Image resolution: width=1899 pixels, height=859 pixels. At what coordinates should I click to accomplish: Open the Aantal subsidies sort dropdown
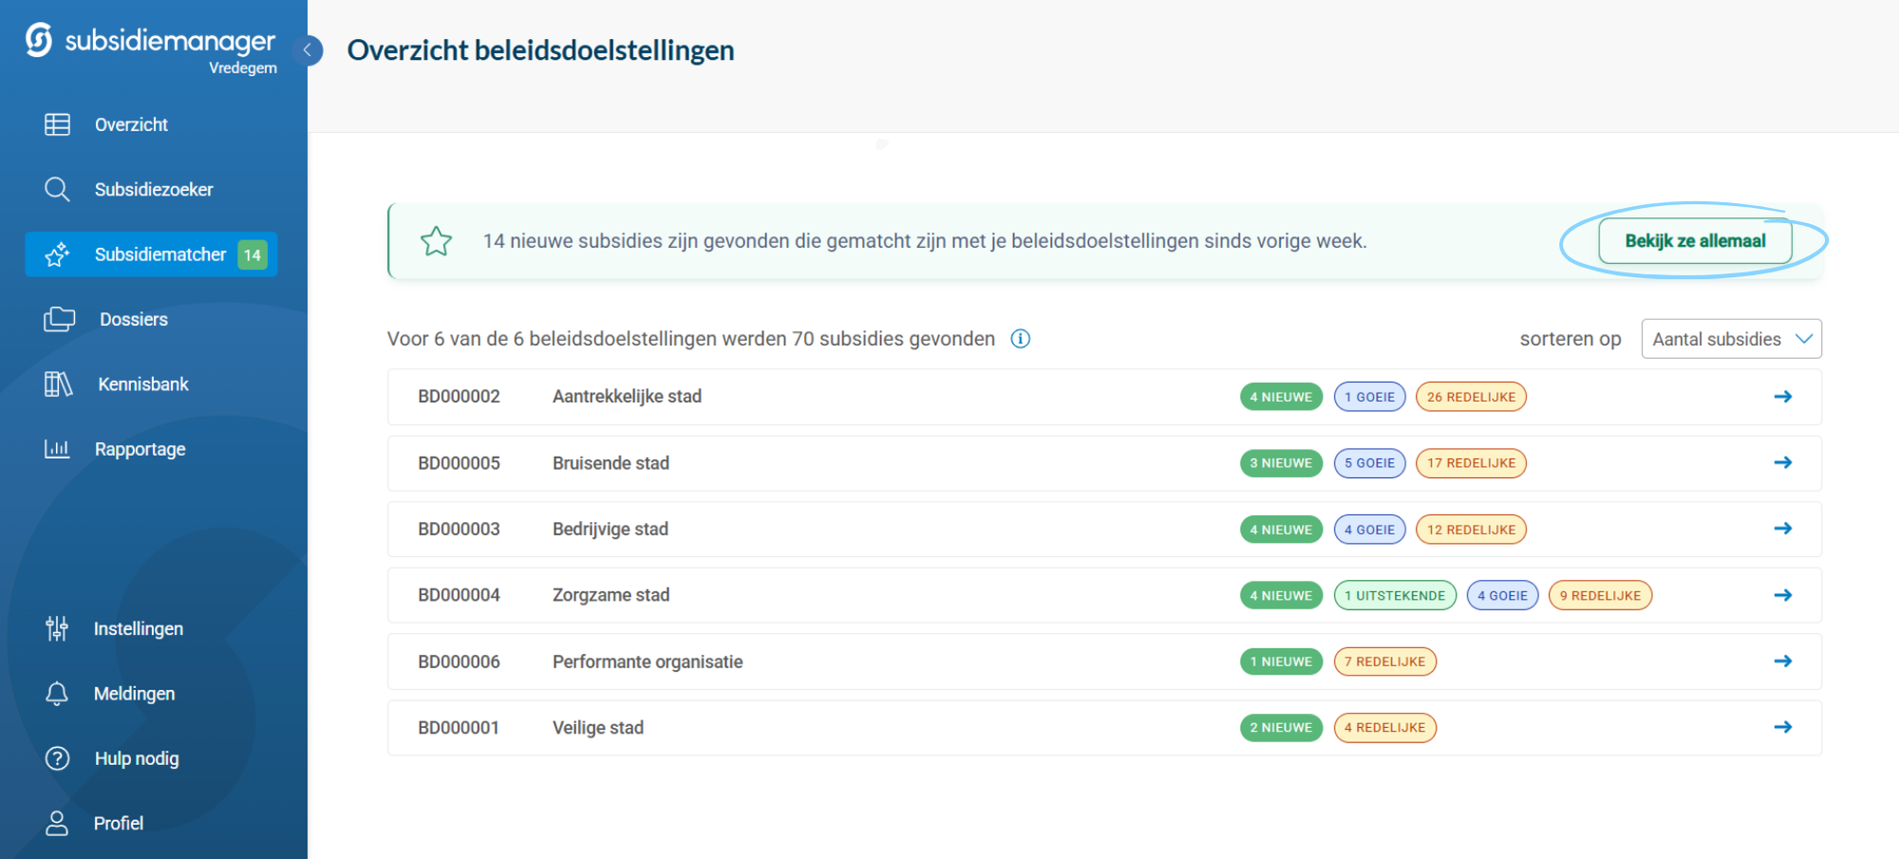point(1731,339)
